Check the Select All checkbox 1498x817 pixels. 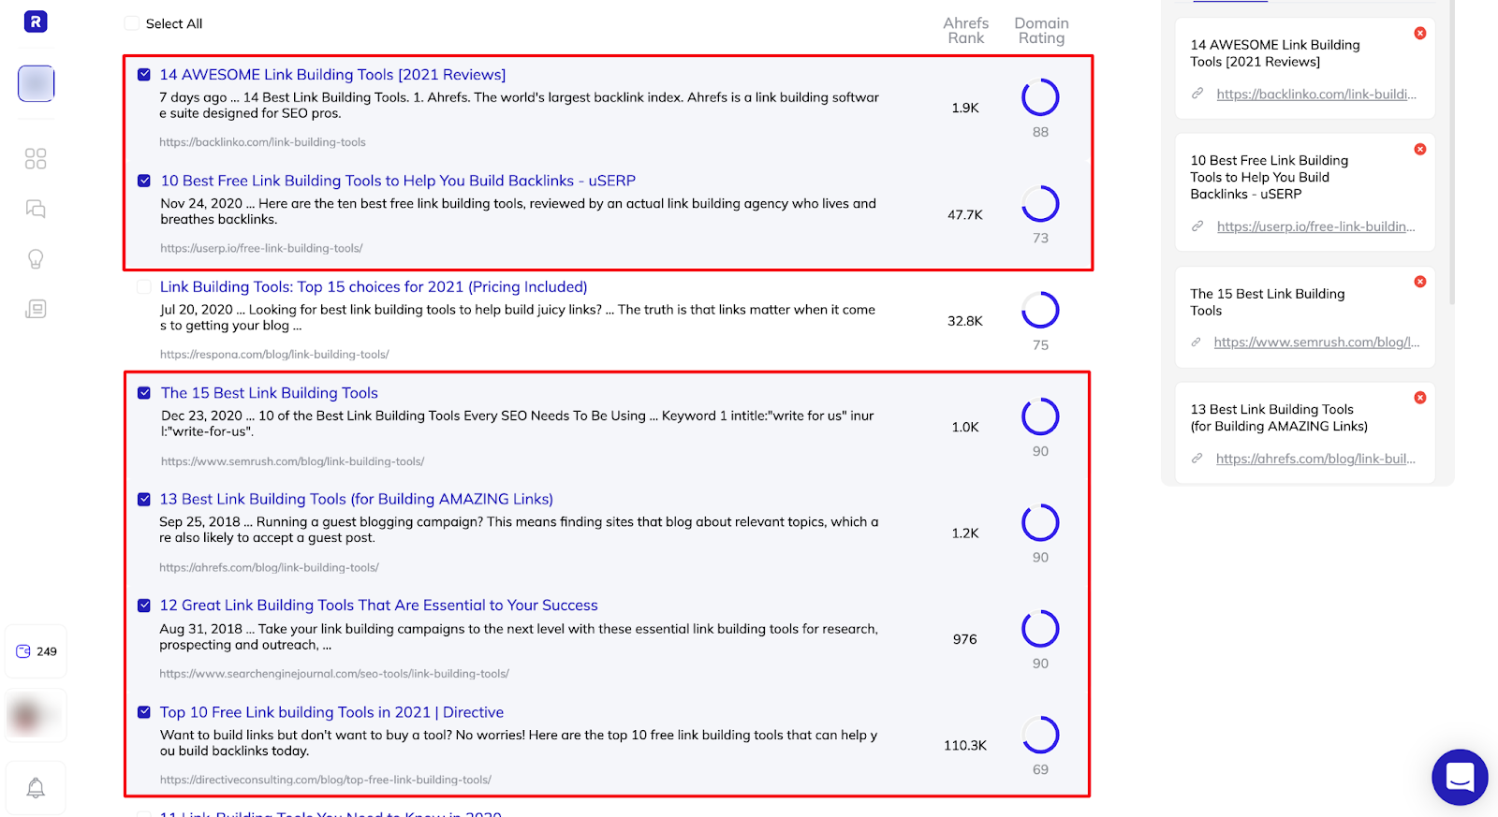(132, 23)
